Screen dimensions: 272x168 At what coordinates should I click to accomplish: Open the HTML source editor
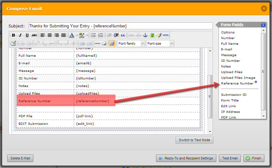coord(166,35)
